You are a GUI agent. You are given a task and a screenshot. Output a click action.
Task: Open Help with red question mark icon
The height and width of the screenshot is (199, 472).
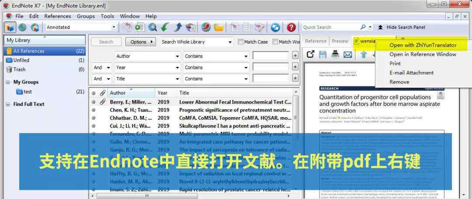pos(291,28)
